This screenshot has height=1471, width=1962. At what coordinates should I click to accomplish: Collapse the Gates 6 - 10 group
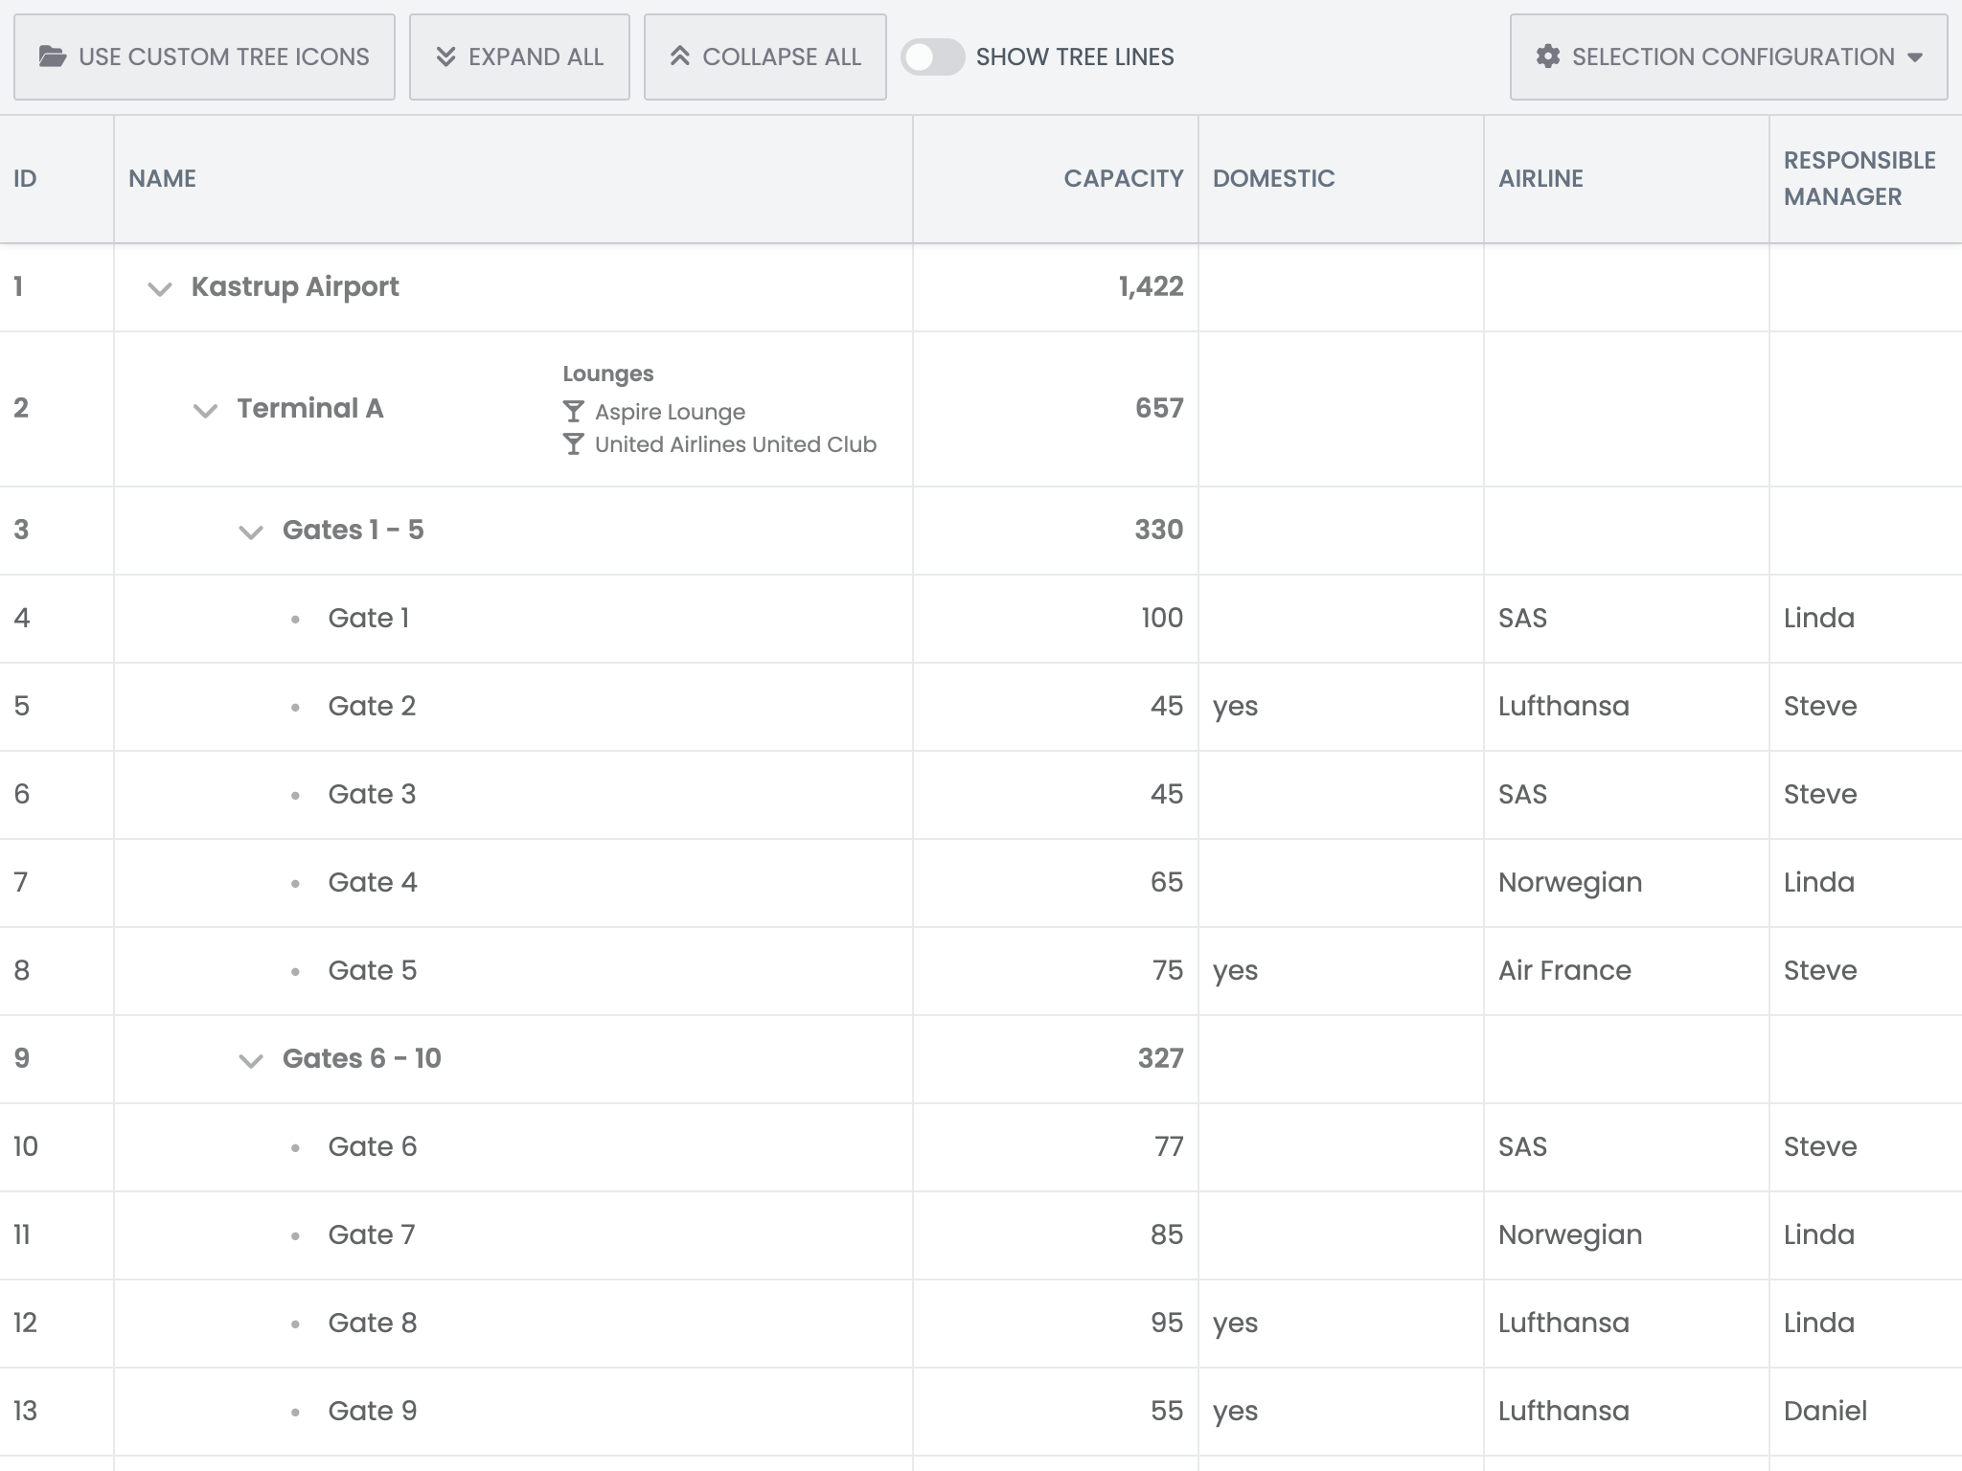[x=251, y=1061]
